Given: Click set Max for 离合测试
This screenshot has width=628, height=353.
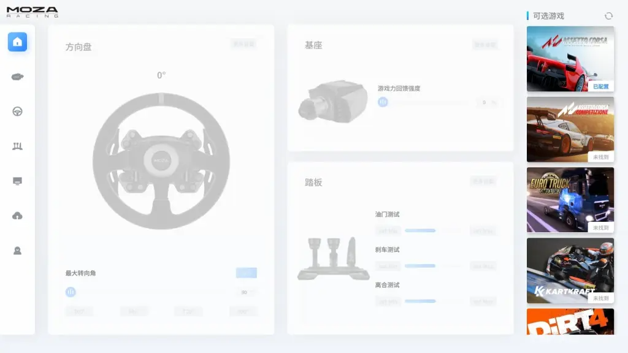Looking at the screenshot, I should pos(483,302).
